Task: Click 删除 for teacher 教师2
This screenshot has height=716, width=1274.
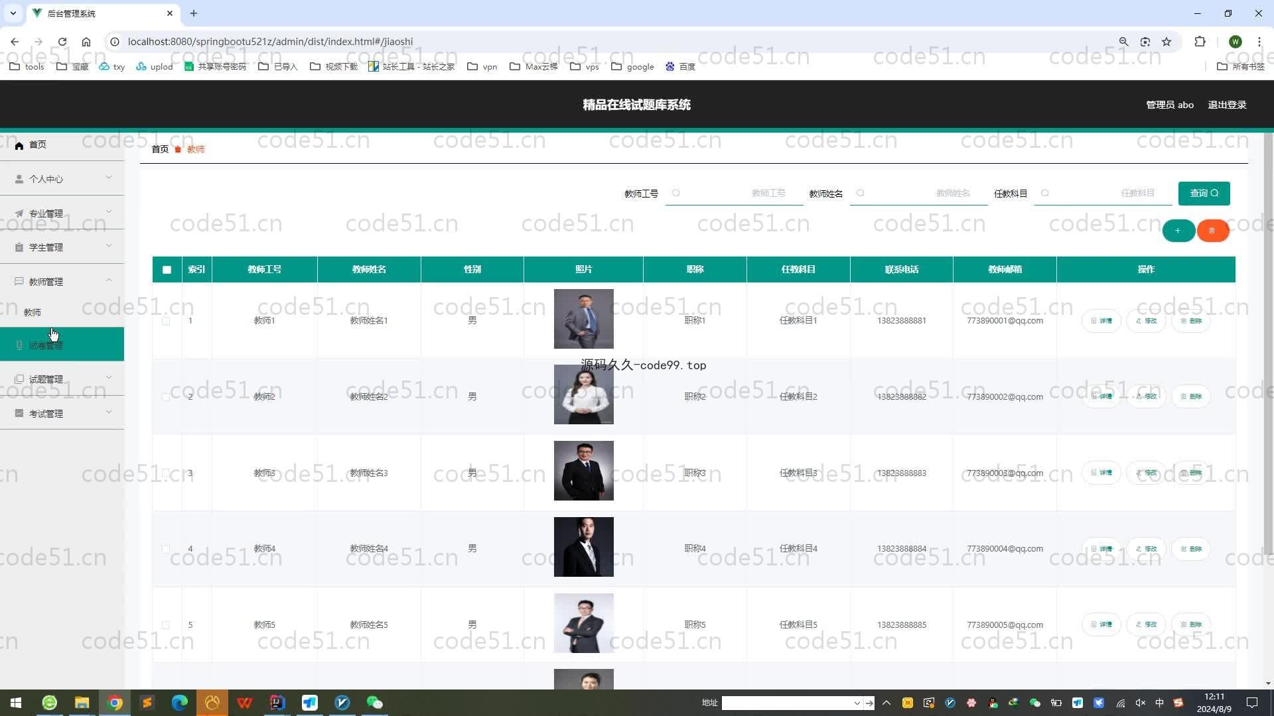Action: coord(1191,396)
